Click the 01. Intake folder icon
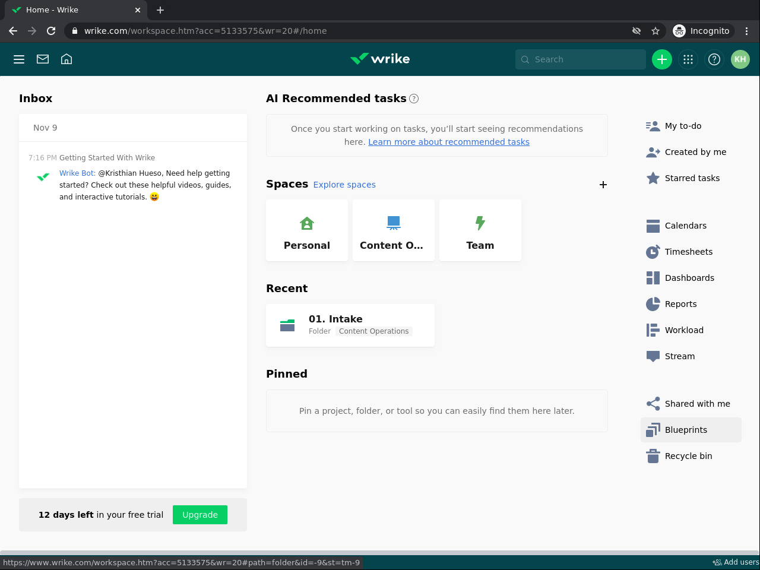The image size is (760, 570). coord(287,325)
